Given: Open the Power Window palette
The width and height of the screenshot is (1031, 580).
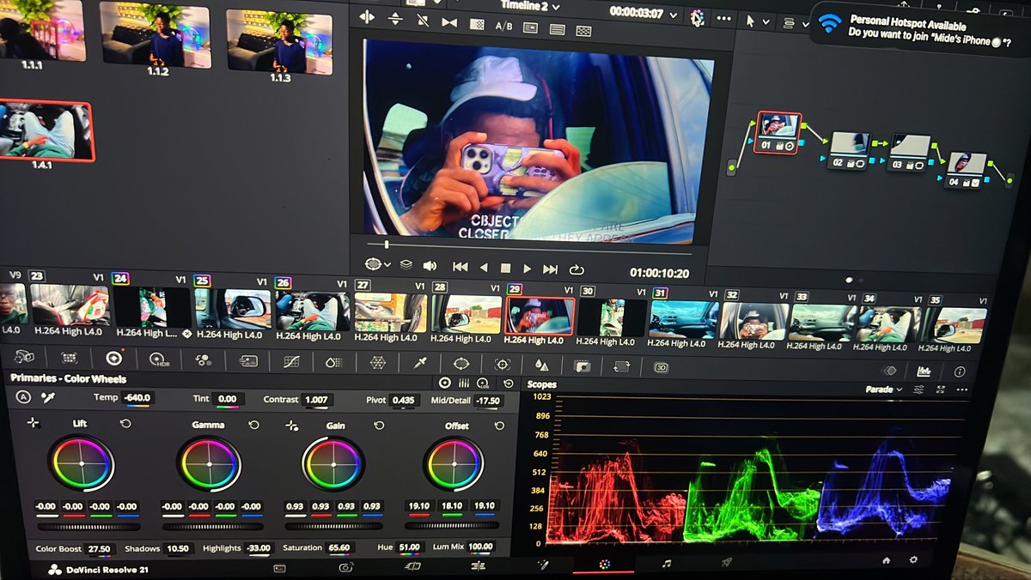Looking at the screenshot, I should 461,363.
